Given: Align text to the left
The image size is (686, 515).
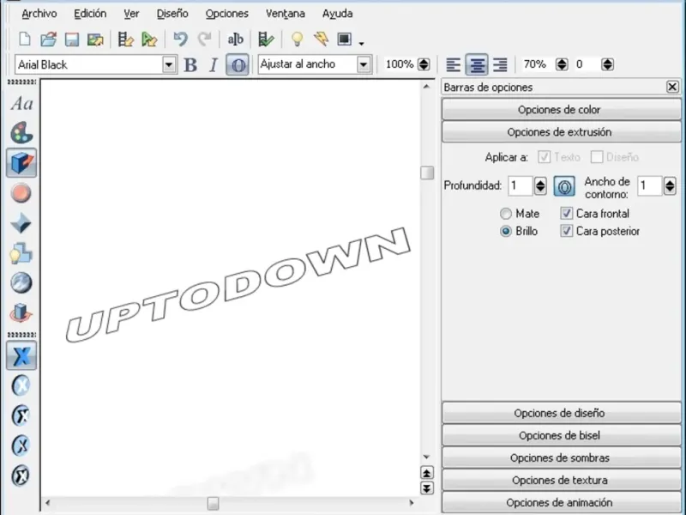Looking at the screenshot, I should 454,65.
